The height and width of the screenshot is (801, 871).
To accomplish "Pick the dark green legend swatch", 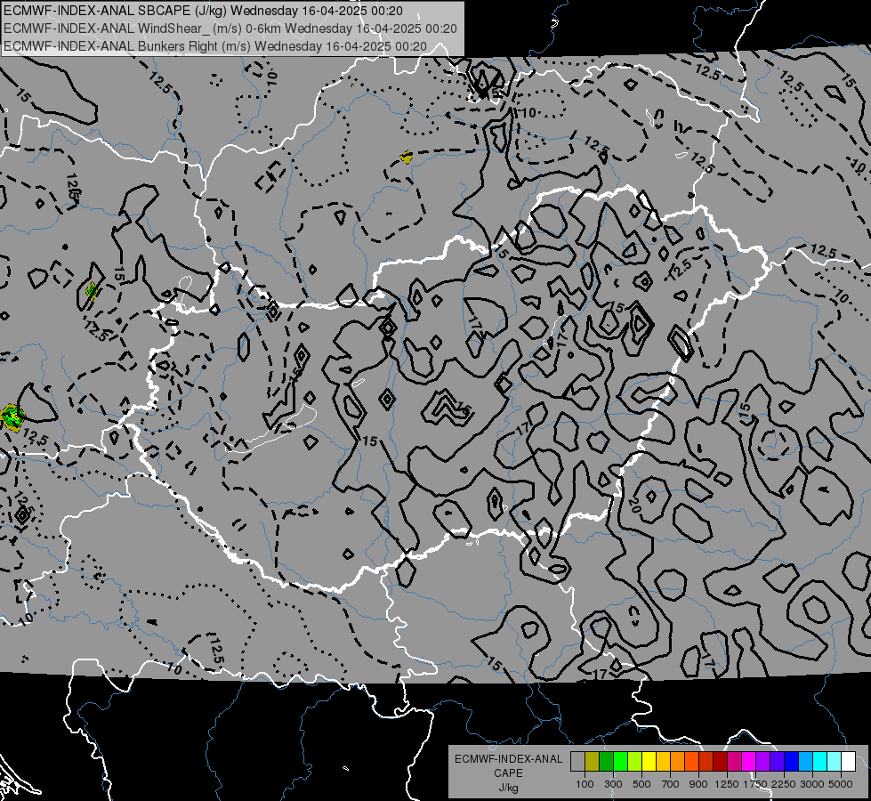I will tap(607, 762).
